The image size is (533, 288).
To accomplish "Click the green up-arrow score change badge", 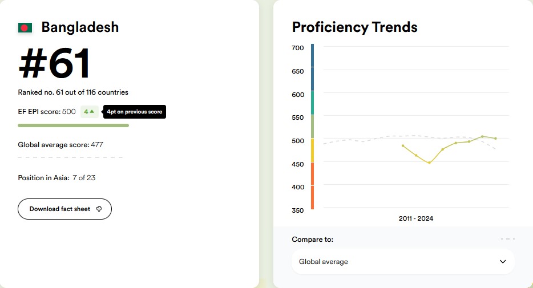I will 89,112.
